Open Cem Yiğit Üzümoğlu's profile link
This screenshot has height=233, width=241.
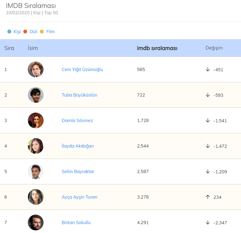(82, 69)
